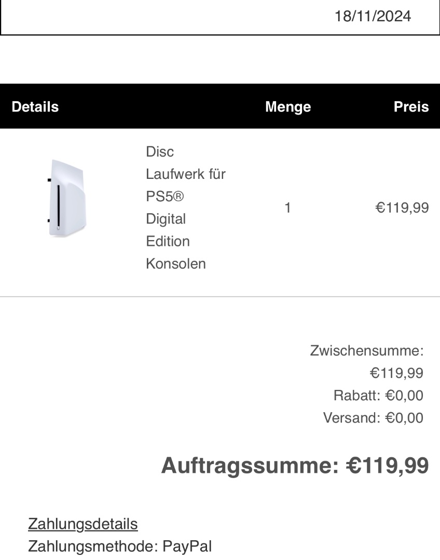Open the underlined Zahlungsdetails link
440x560 pixels.
[83, 524]
